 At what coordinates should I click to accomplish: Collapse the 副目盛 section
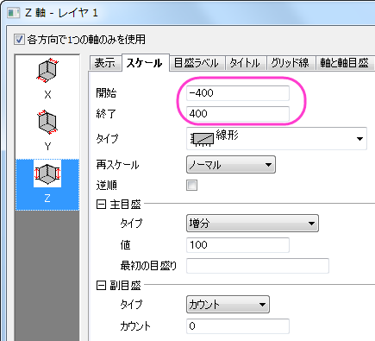click(101, 286)
